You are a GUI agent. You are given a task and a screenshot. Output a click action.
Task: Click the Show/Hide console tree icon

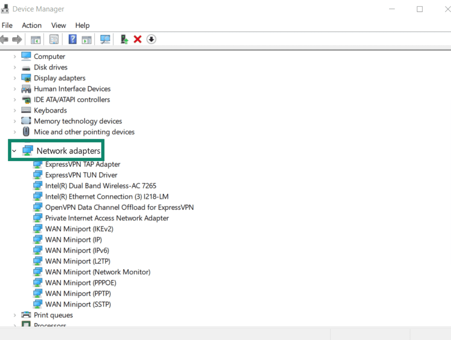click(x=35, y=39)
